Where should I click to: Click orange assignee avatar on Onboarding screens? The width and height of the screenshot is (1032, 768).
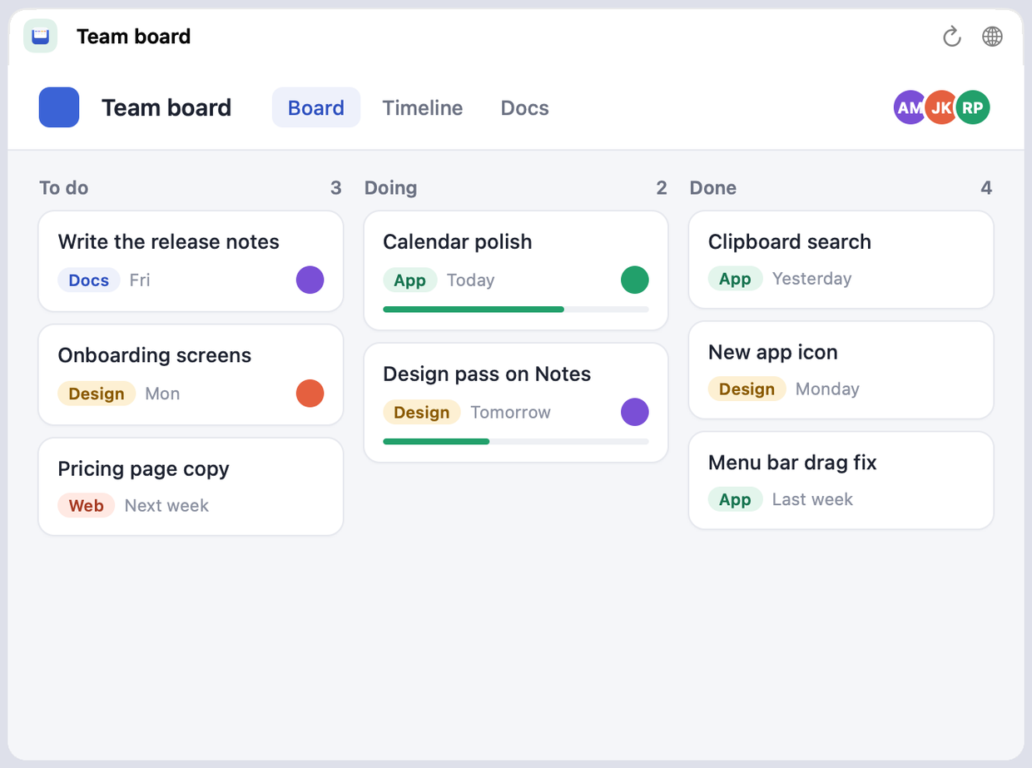tap(310, 394)
